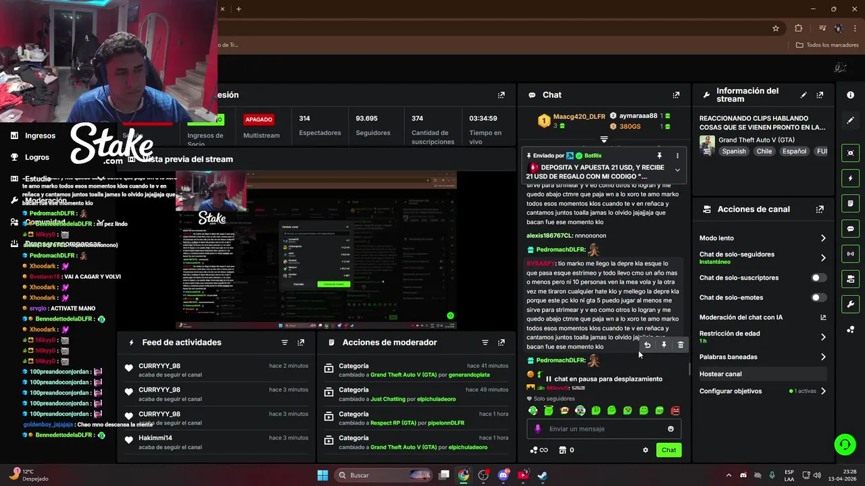Open the green headset support button
The image size is (865, 486).
click(x=845, y=444)
